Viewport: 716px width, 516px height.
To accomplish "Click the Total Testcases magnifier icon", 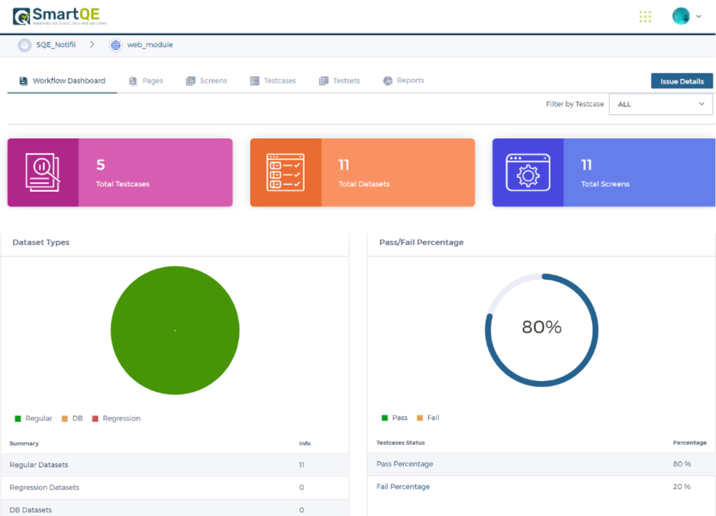I will [43, 172].
